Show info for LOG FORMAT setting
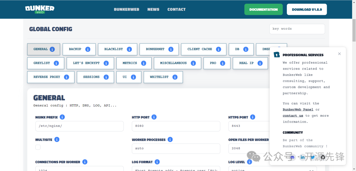 (x=157, y=162)
